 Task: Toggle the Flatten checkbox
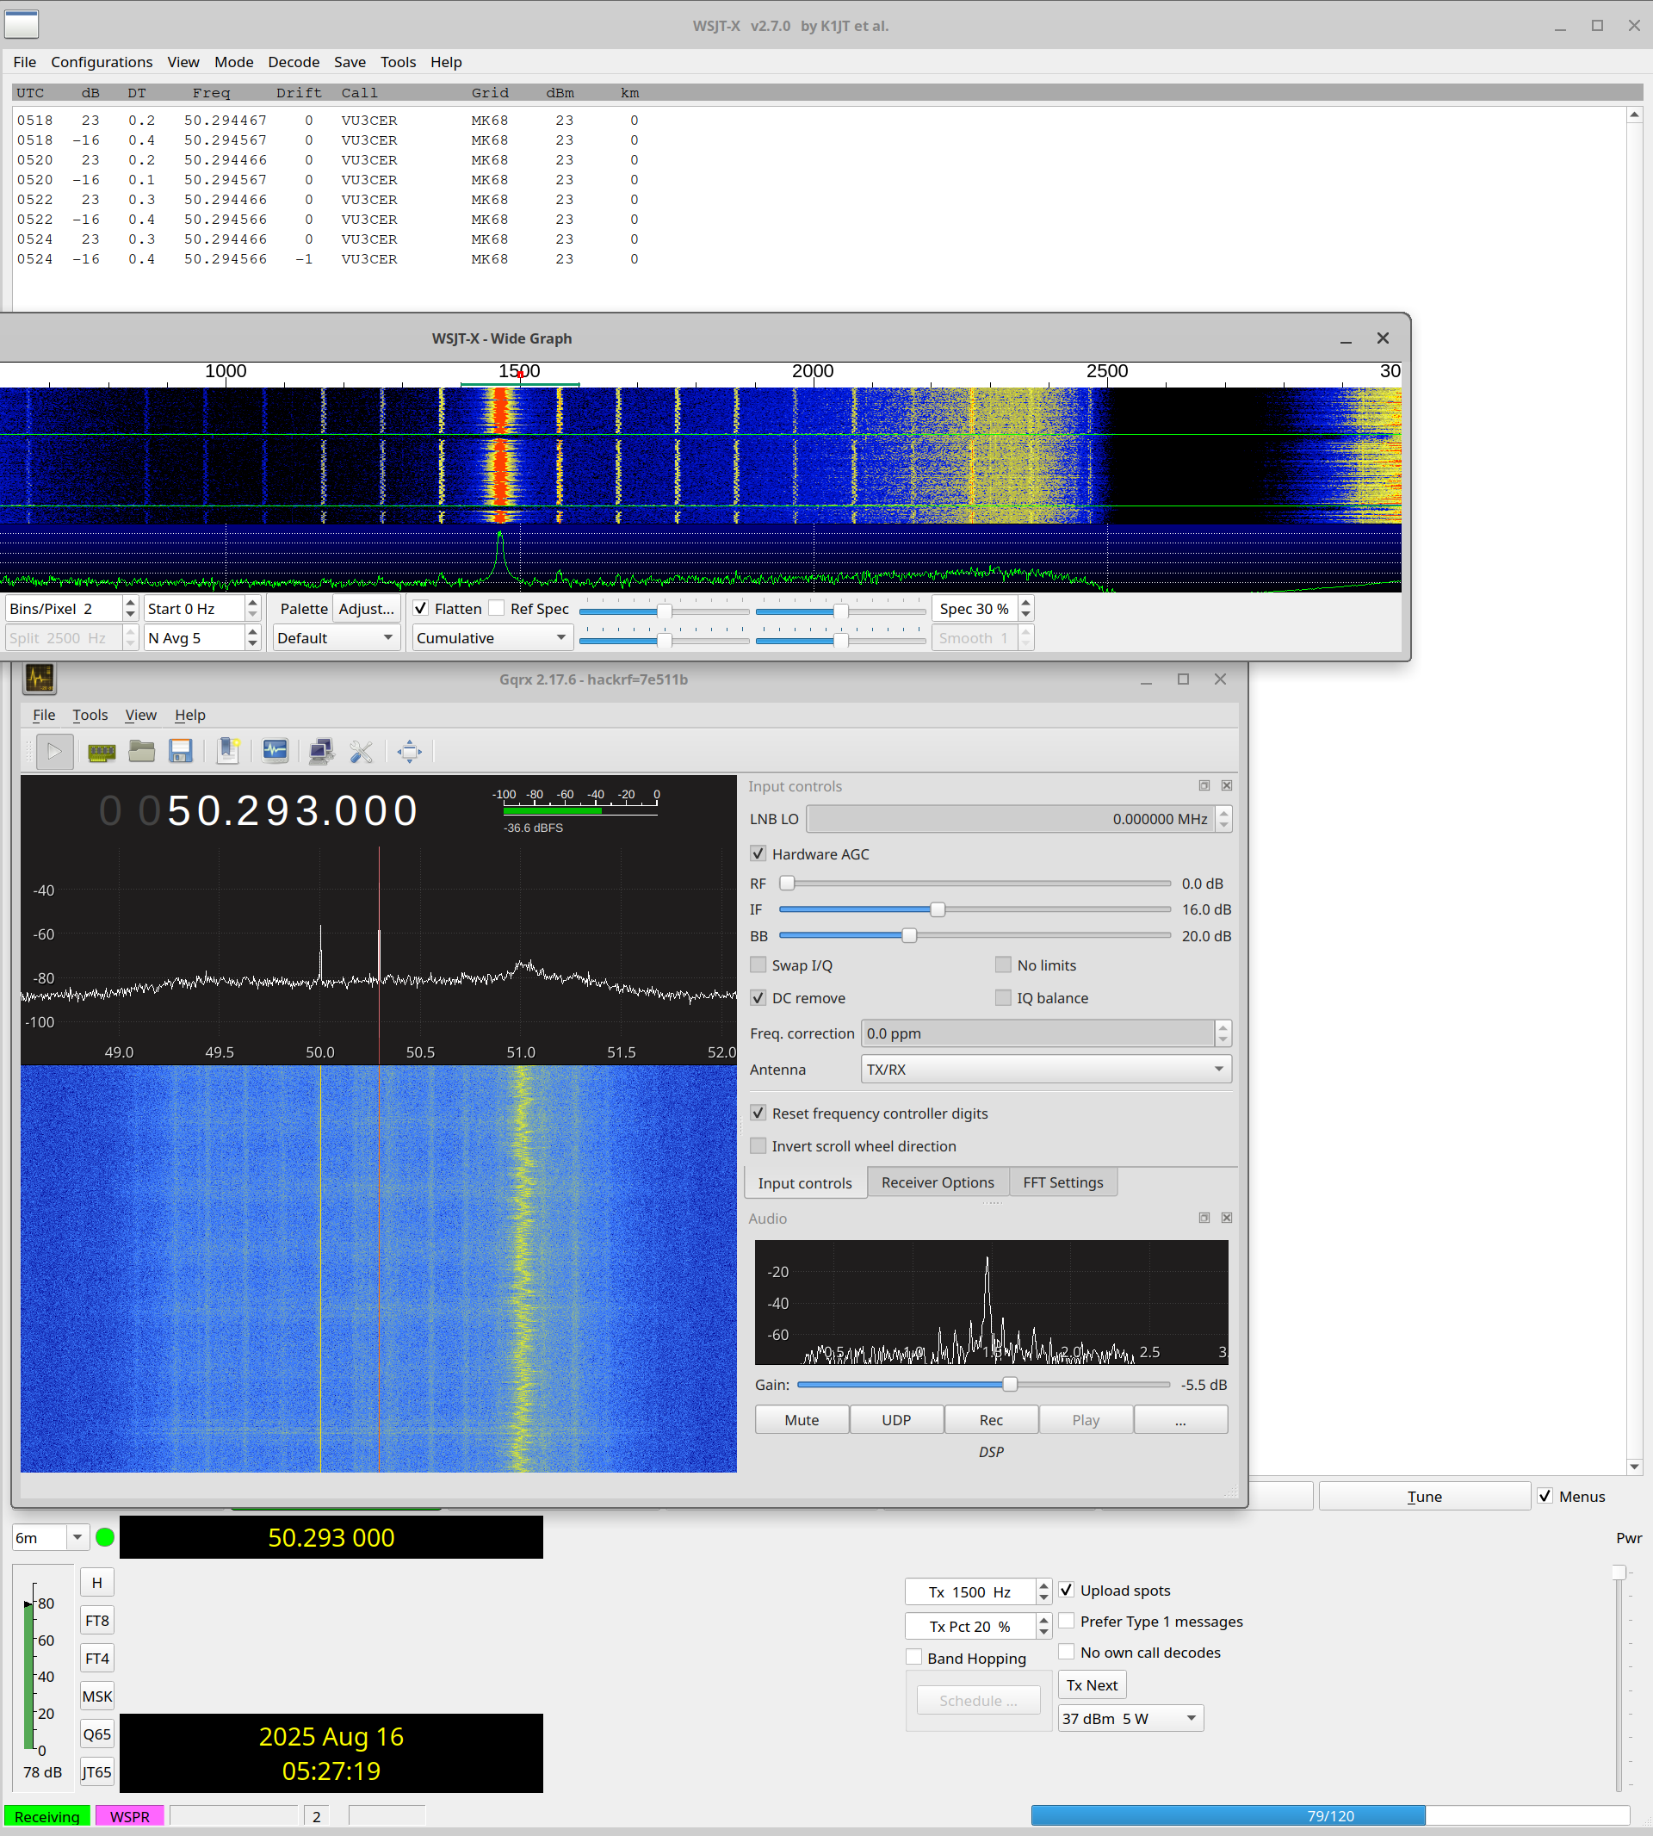(x=420, y=608)
